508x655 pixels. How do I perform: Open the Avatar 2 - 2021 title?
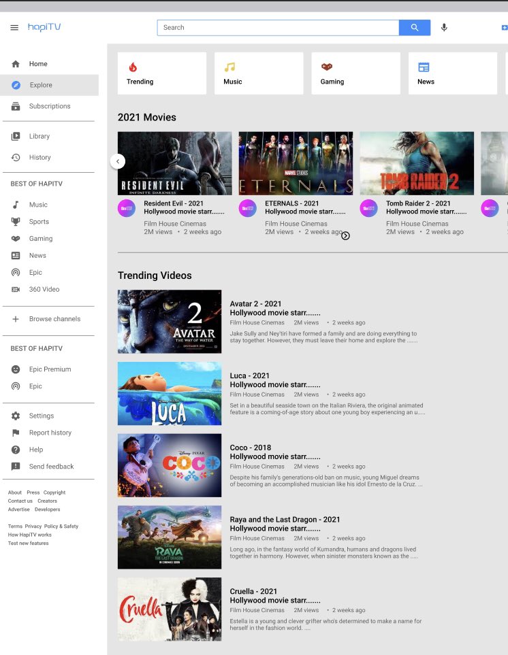(255, 304)
